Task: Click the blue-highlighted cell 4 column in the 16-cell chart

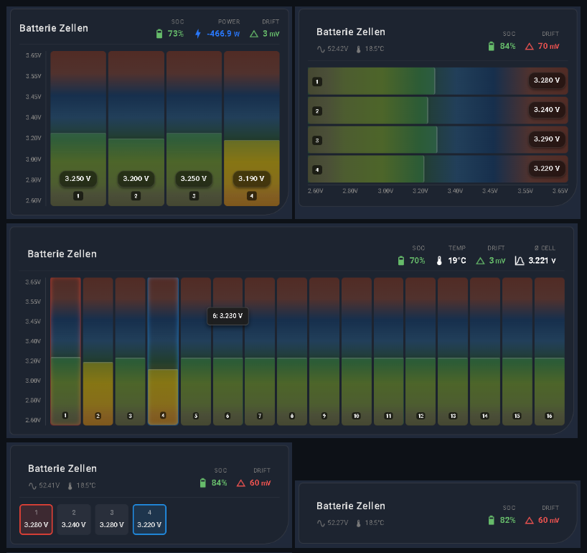Action: pos(163,350)
